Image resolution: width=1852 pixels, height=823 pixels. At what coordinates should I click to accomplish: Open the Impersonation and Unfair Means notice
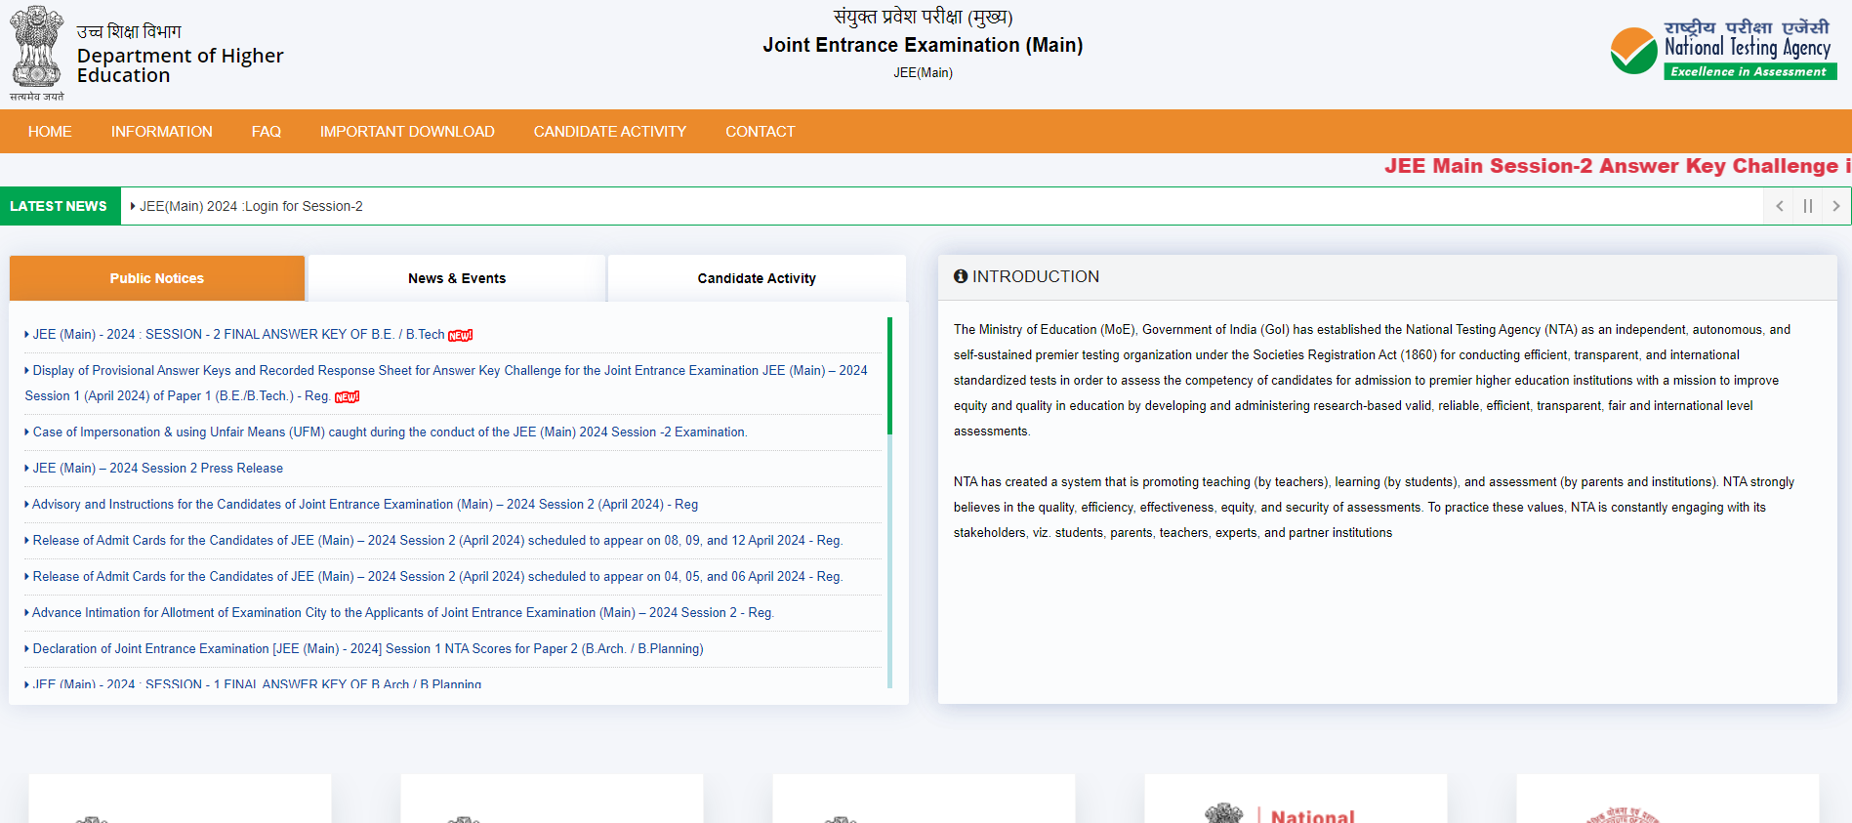pyautogui.click(x=390, y=432)
